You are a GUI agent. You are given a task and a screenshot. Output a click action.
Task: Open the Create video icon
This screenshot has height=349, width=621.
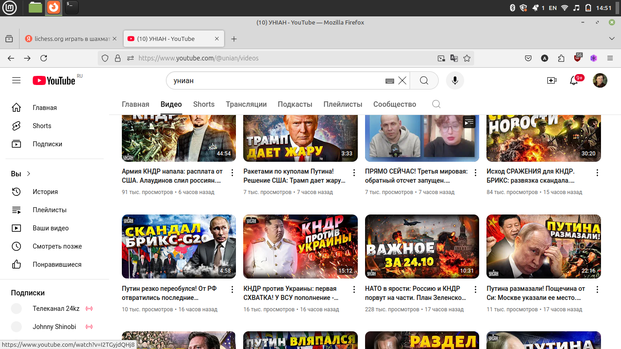[552, 80]
